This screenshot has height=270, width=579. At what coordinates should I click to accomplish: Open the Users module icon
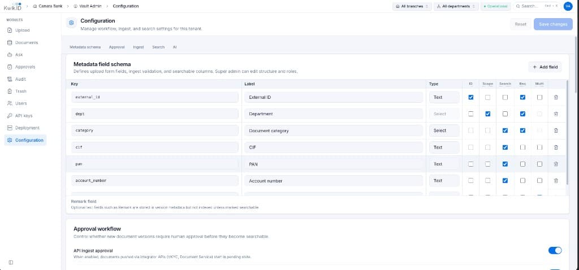tap(10, 103)
